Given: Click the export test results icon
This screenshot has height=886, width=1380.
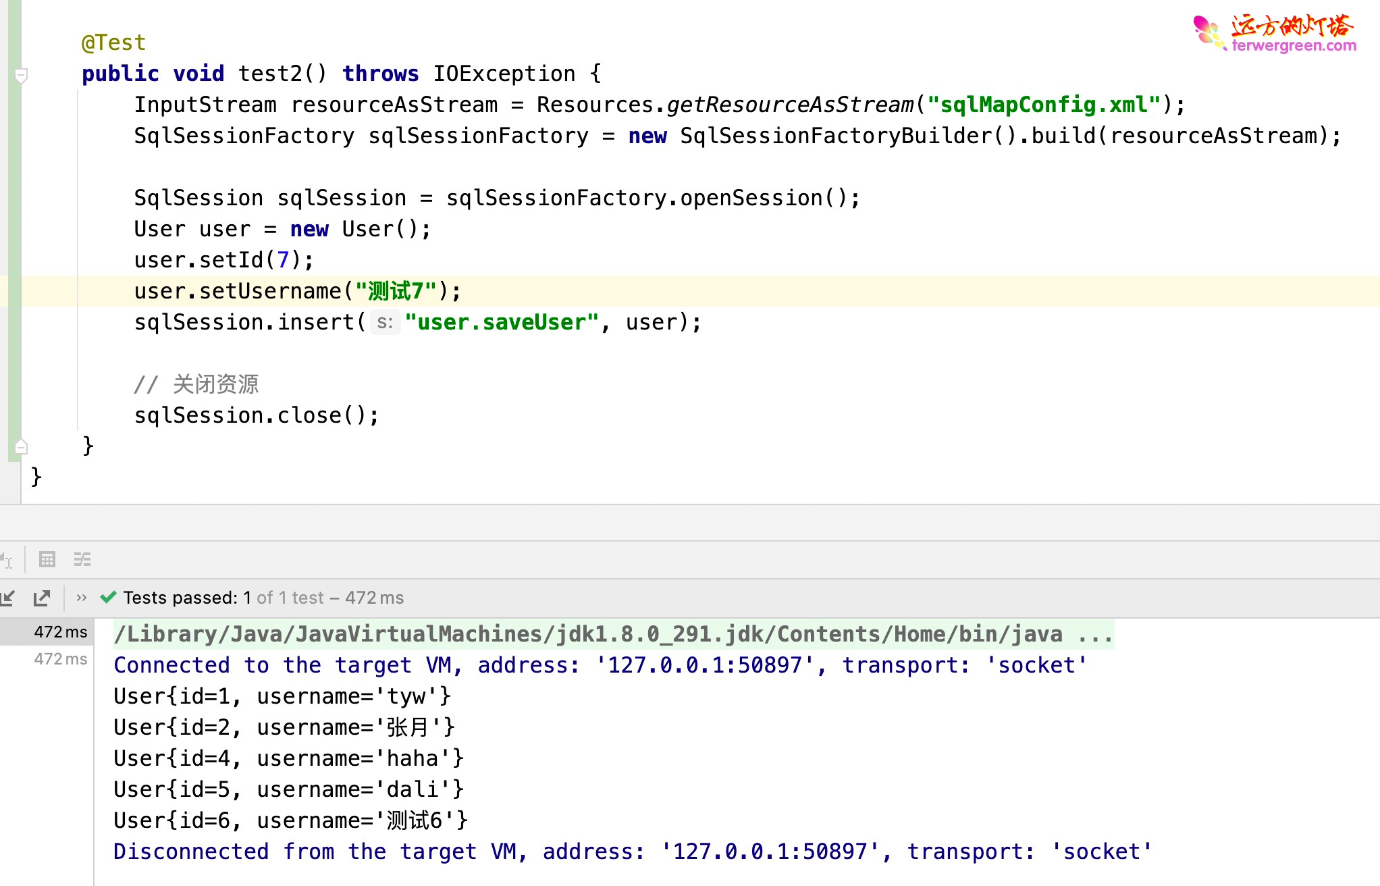Looking at the screenshot, I should click(42, 598).
